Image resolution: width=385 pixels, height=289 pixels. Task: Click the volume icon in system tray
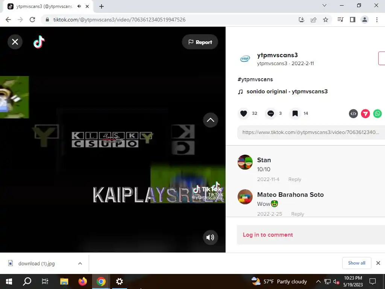coord(336,281)
